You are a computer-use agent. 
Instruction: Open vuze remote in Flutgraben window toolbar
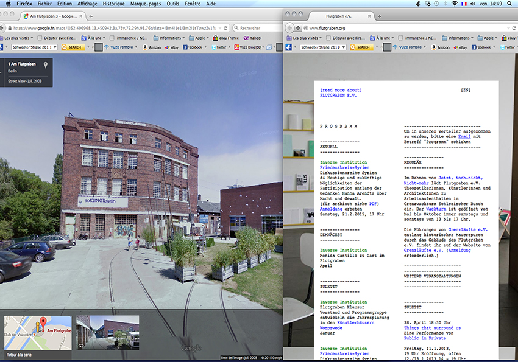(x=410, y=47)
